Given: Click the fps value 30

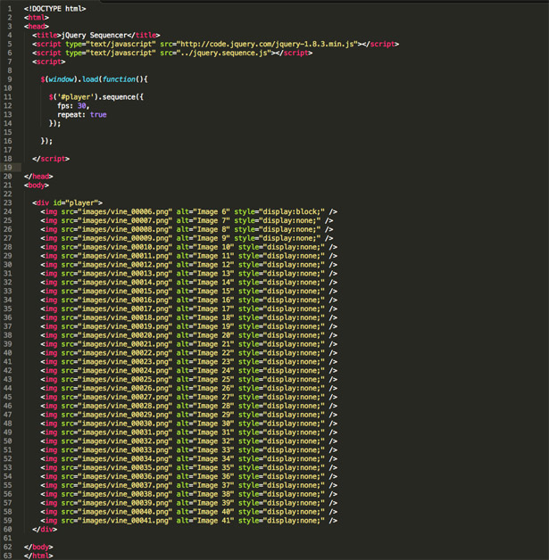Looking at the screenshot, I should tap(81, 106).
